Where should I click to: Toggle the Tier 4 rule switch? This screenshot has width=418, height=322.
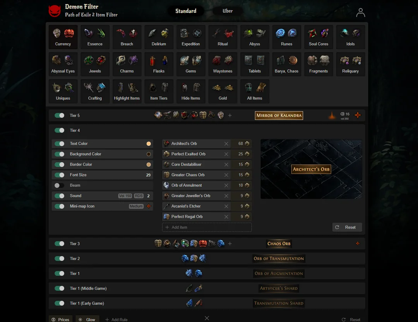pyautogui.click(x=60, y=130)
